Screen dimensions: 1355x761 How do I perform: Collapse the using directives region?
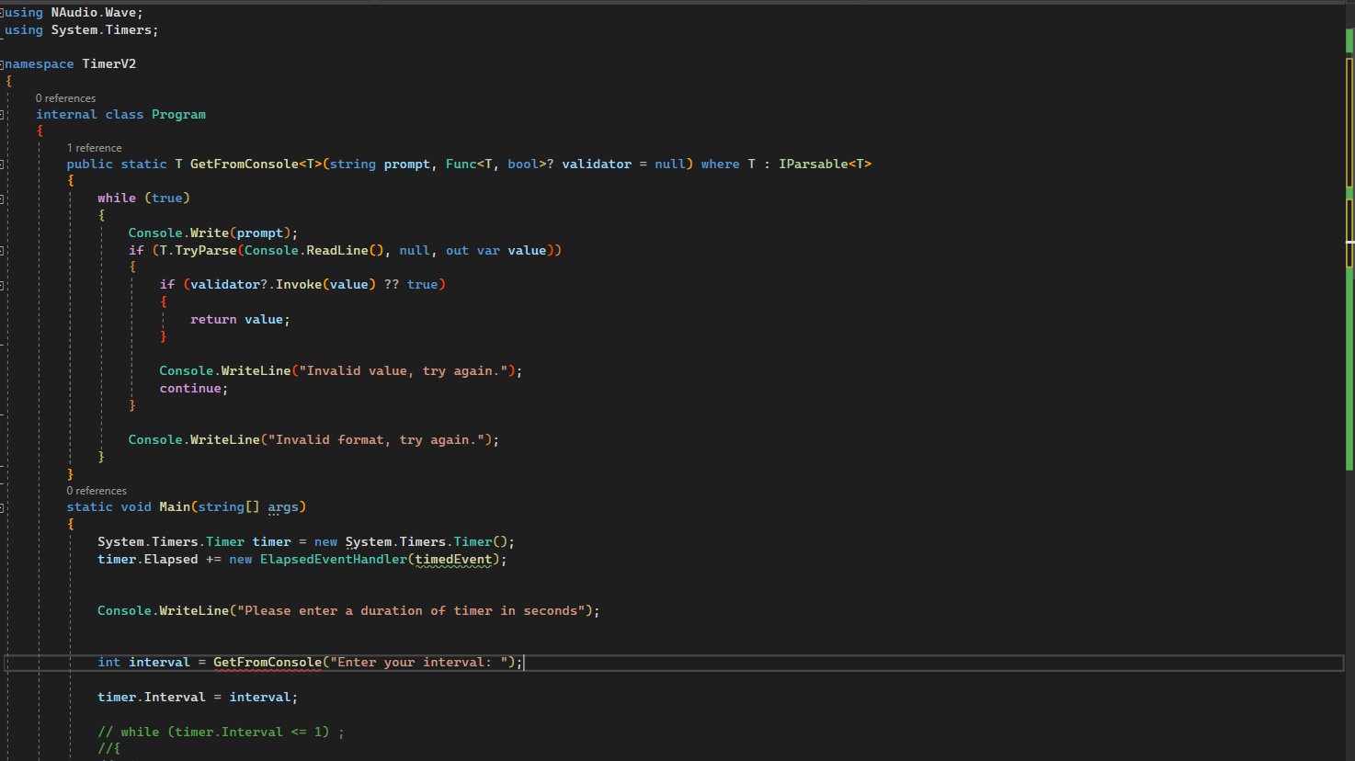coord(2,13)
